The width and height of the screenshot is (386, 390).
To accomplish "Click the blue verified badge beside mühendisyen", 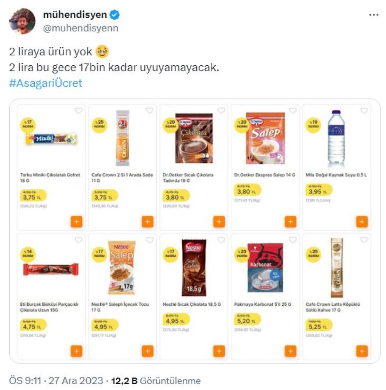I will coord(115,14).
